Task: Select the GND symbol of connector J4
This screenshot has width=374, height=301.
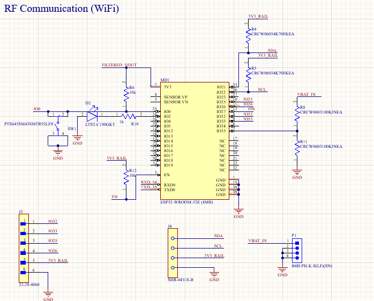Action: click(214, 276)
